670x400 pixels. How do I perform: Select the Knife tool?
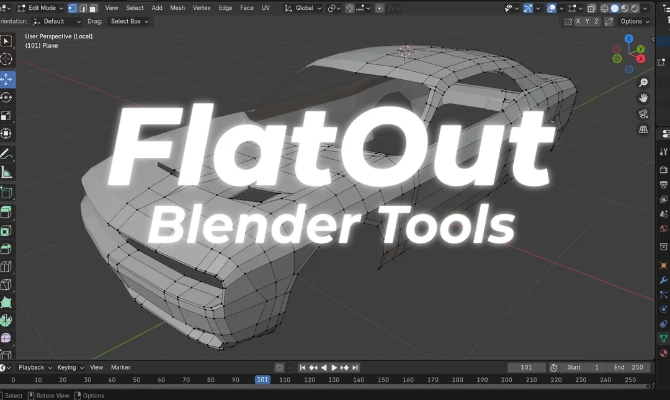6,284
